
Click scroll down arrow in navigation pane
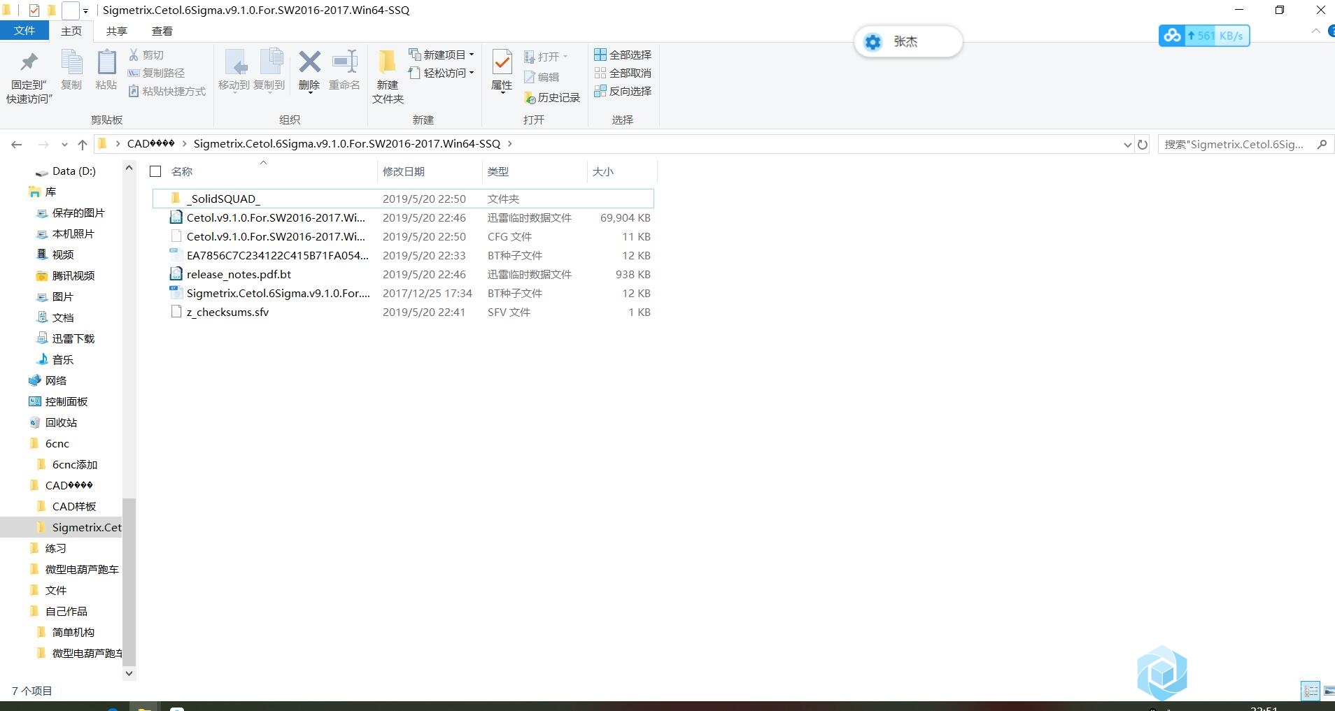129,673
